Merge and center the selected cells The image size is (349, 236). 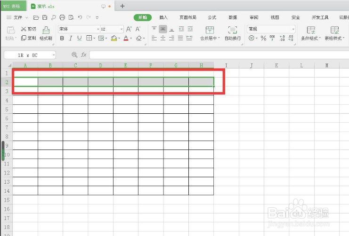[210, 33]
